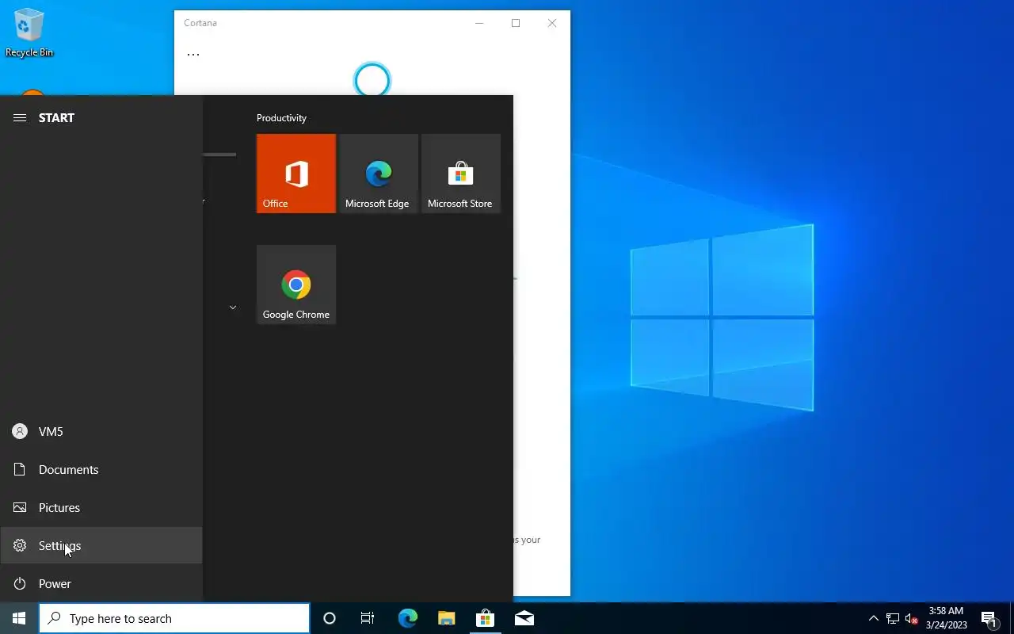
Task: Click the Documents icon in Start
Action: tap(20, 469)
